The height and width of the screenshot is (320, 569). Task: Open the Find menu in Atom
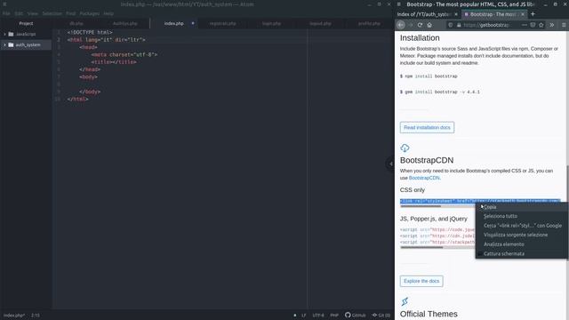[71, 13]
